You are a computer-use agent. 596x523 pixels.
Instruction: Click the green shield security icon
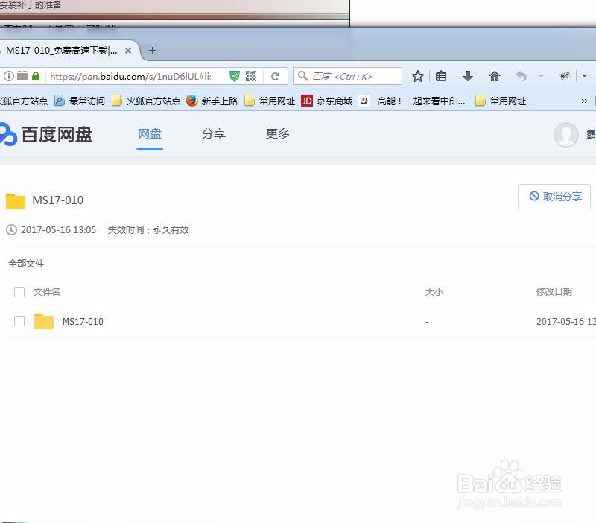[234, 75]
